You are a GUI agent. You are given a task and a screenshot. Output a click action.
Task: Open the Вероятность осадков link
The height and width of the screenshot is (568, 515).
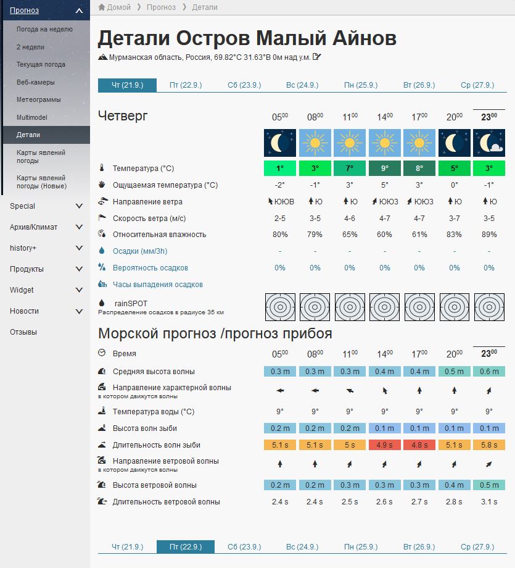point(150,268)
